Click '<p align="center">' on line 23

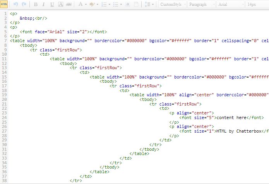pyautogui.click(x=192, y=113)
